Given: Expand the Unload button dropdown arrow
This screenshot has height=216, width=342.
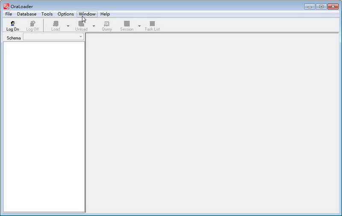Looking at the screenshot, I should [94, 26].
